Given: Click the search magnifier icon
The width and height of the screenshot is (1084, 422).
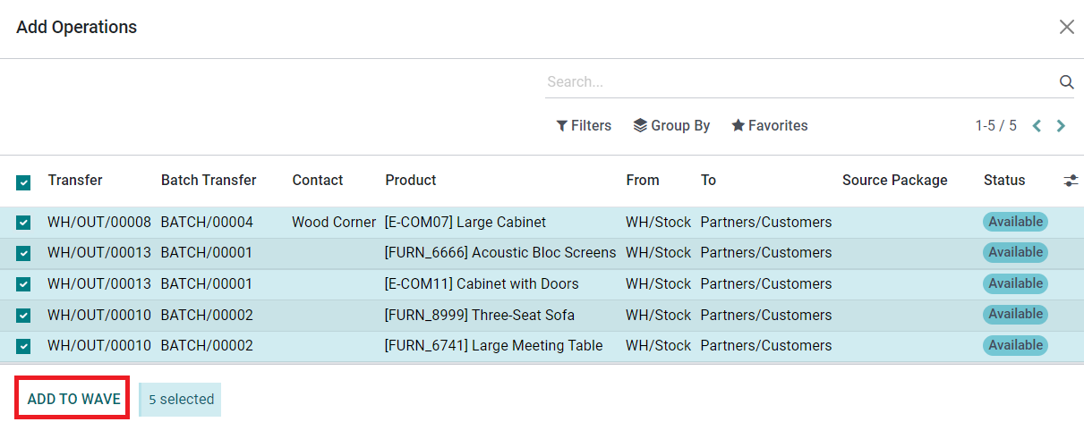Looking at the screenshot, I should tap(1066, 82).
